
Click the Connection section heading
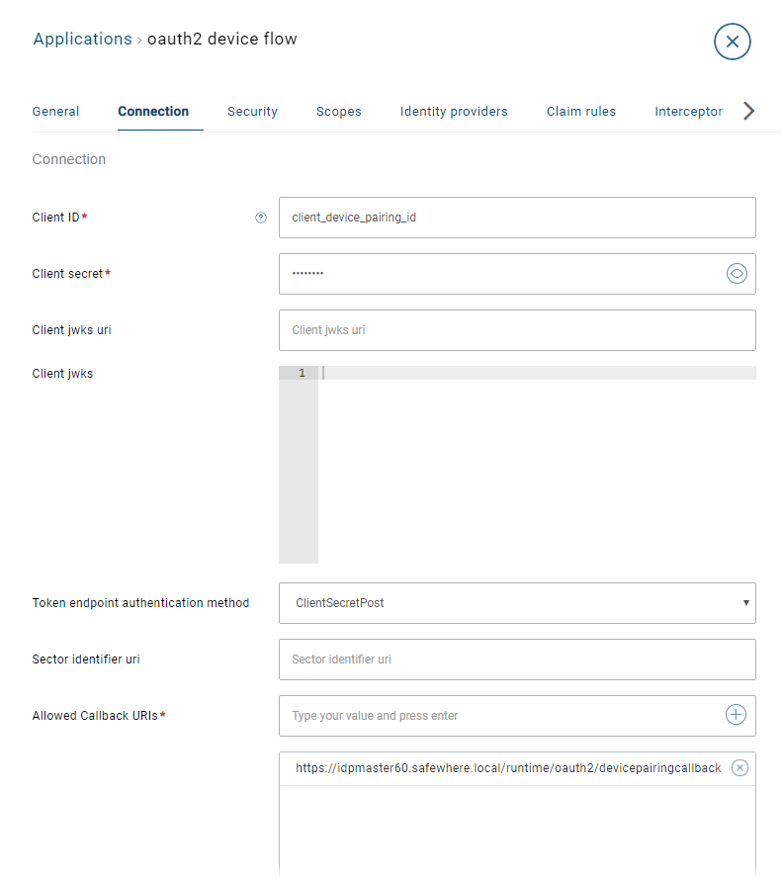pyautogui.click(x=69, y=159)
